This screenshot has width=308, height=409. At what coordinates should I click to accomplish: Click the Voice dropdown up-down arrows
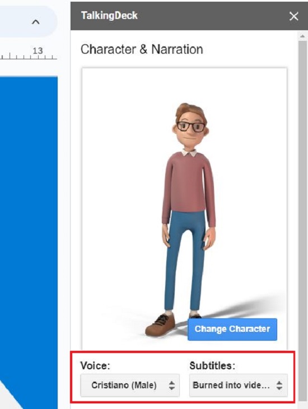(x=171, y=386)
